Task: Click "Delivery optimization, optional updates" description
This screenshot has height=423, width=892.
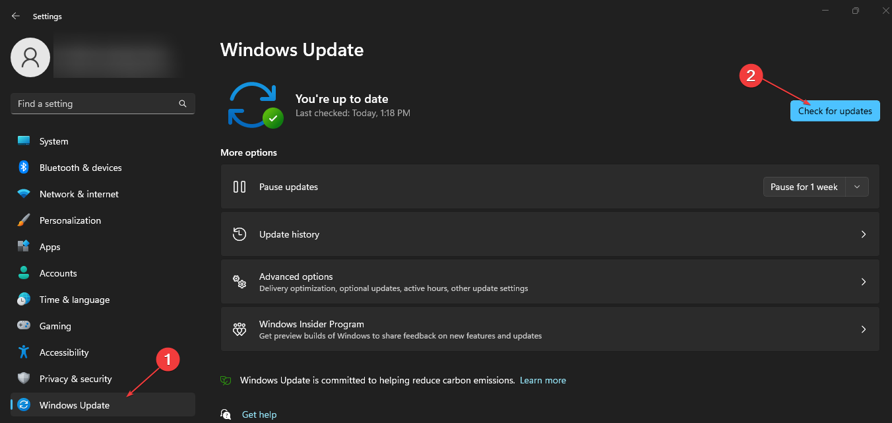Action: (x=393, y=288)
